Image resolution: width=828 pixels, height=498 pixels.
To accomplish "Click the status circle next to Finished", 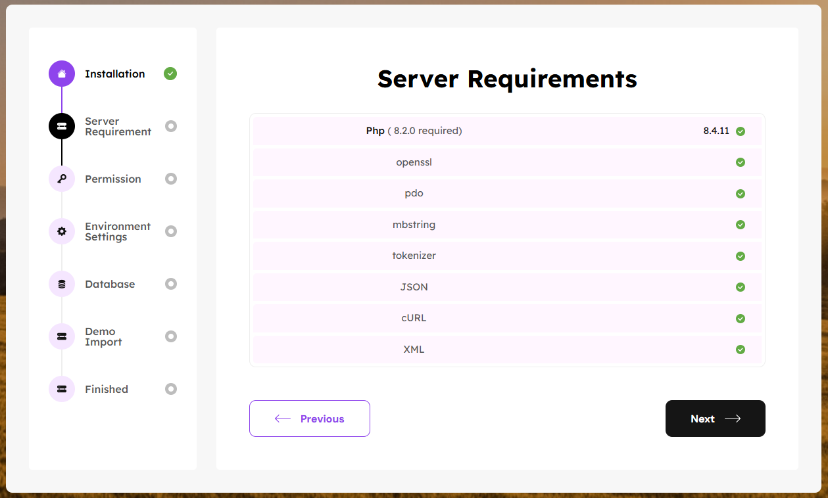I will tap(171, 389).
